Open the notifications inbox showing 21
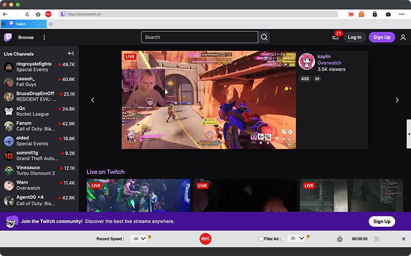Image resolution: width=411 pixels, height=256 pixels. (335, 37)
